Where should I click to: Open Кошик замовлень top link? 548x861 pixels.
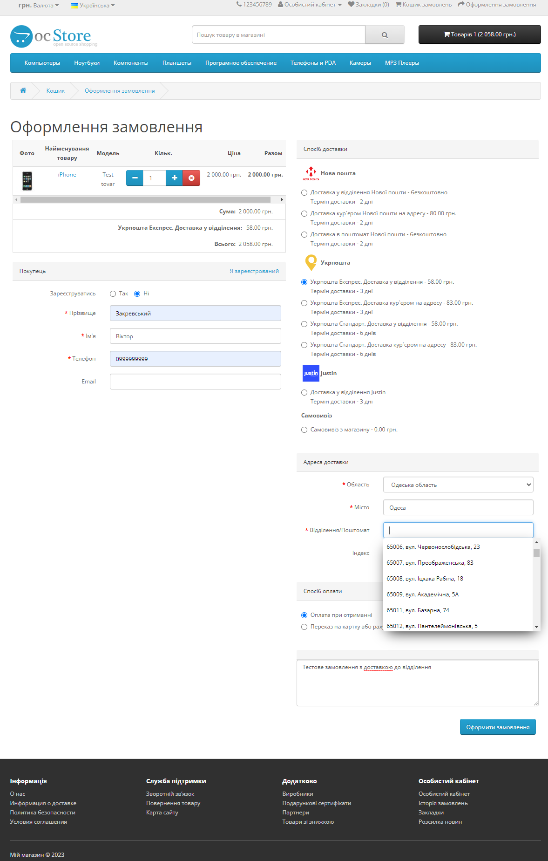tap(423, 5)
